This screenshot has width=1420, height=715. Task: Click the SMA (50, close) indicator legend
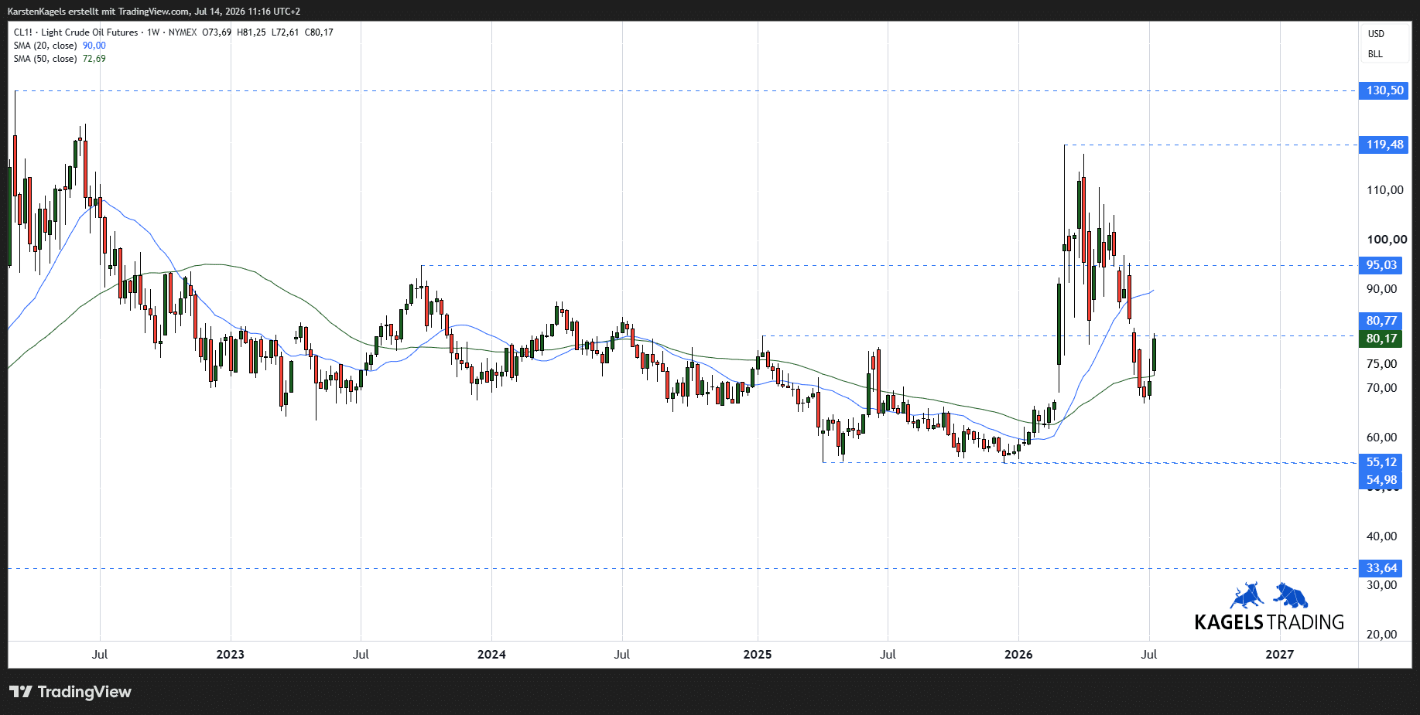pos(45,59)
